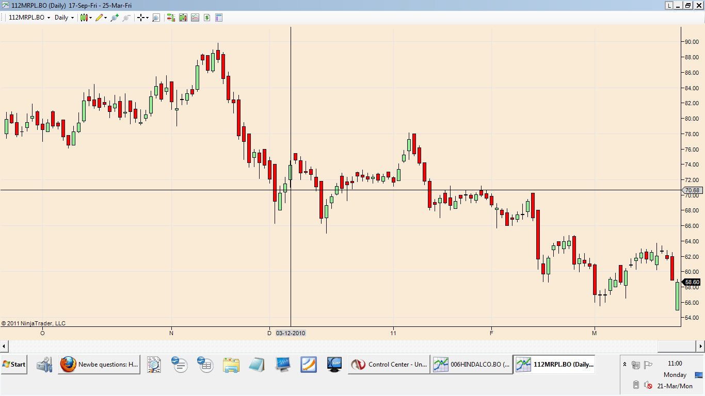
Task: Click the F month label on time axis
Action: pos(491,333)
